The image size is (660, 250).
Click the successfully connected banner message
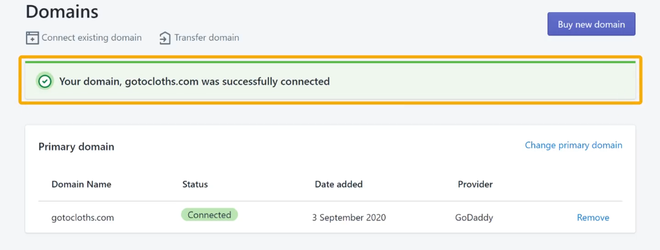click(x=195, y=81)
